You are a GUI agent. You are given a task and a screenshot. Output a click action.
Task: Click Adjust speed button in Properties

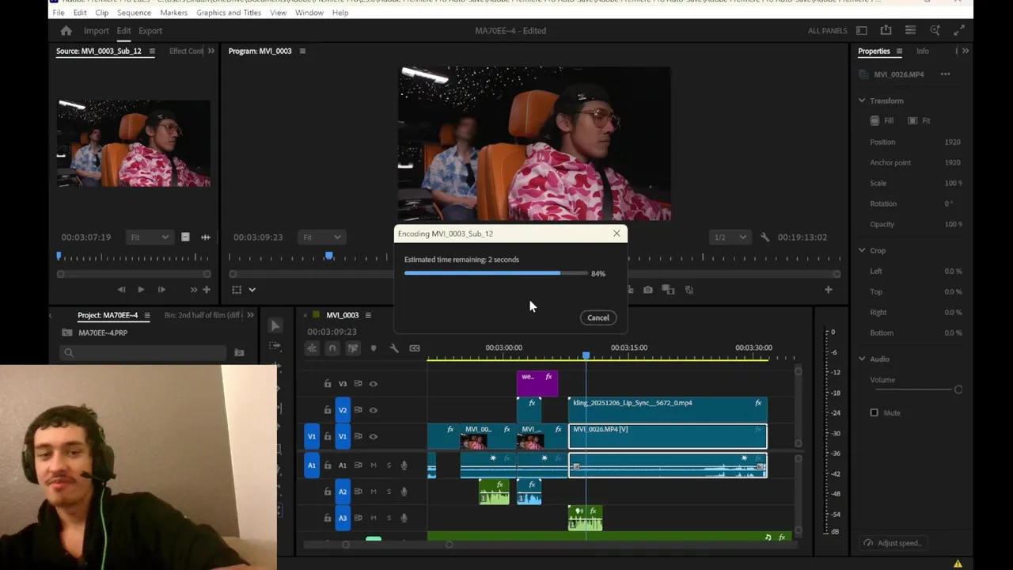(893, 543)
